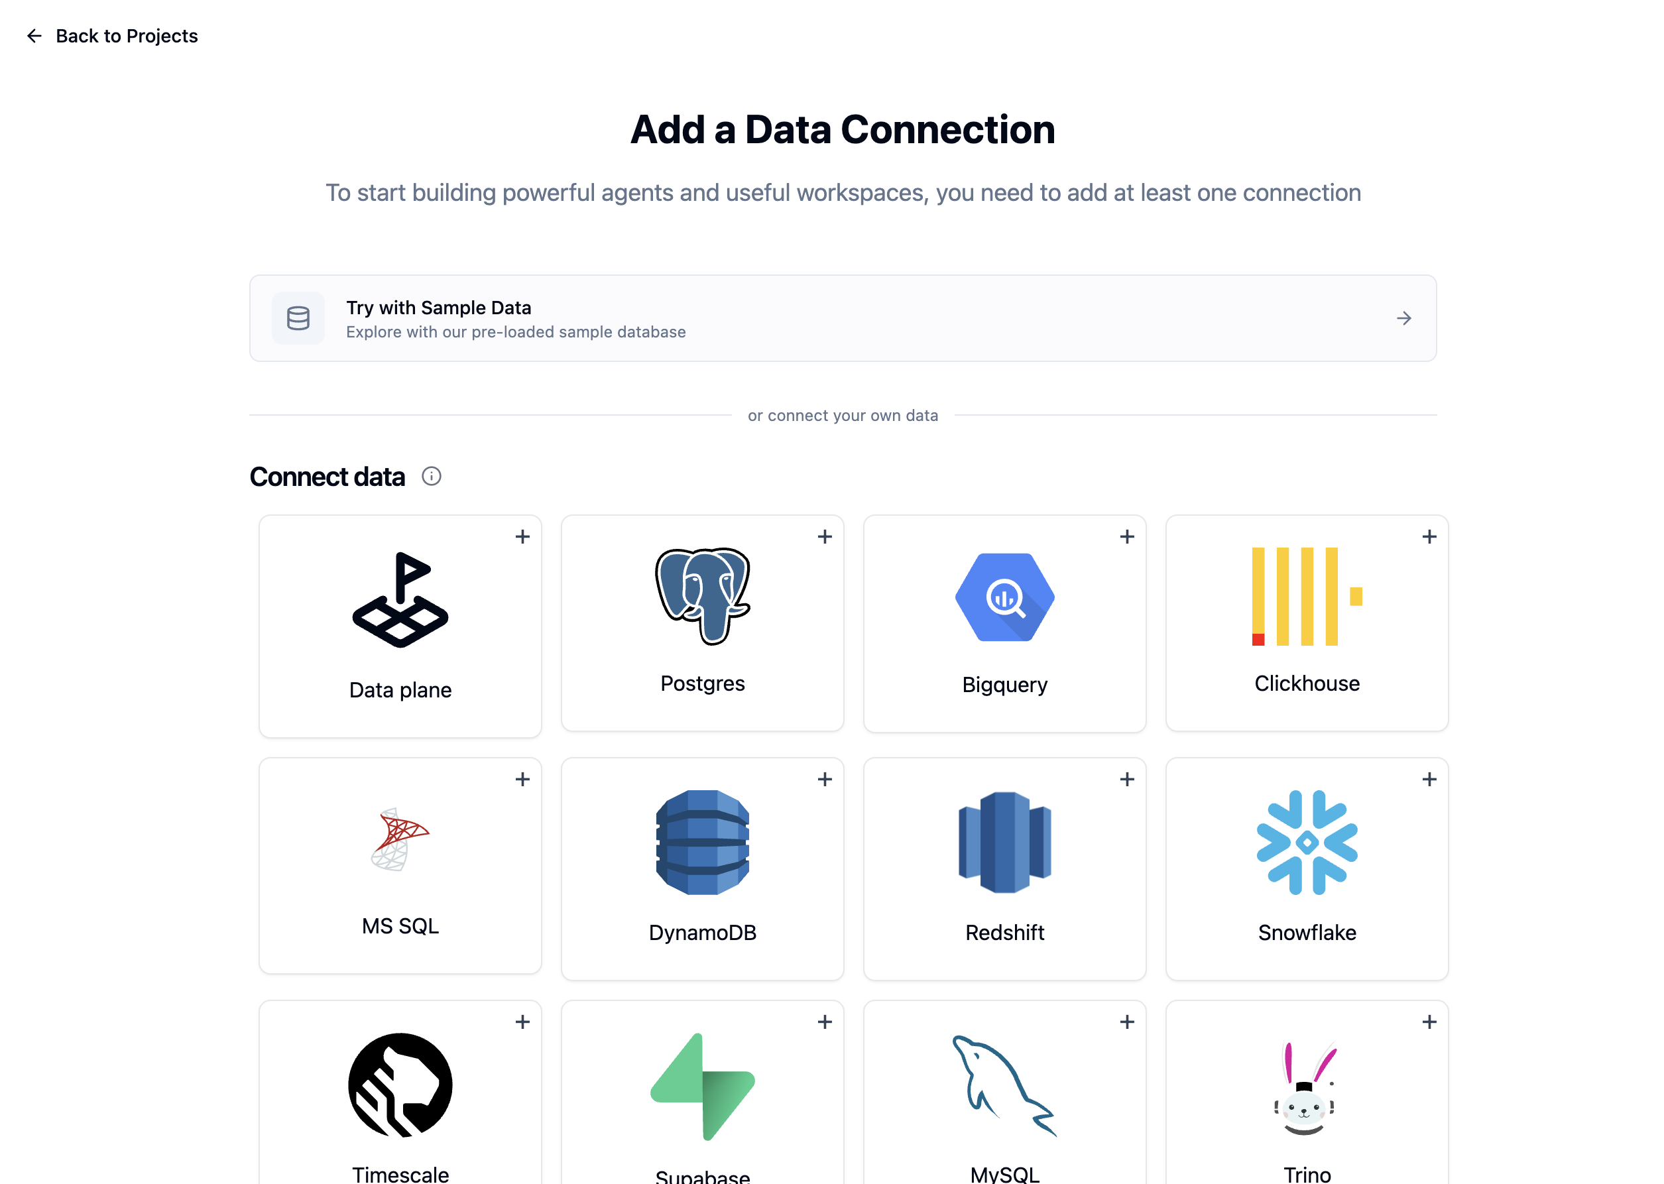This screenshot has height=1184, width=1664.
Task: Select the Trino bunny logo
Action: click(x=1306, y=1091)
